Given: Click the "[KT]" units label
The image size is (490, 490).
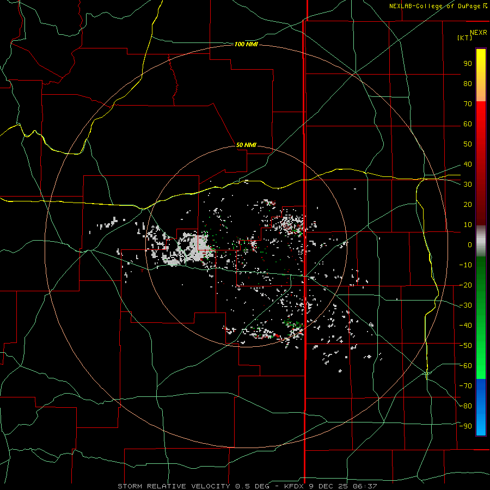Looking at the screenshot, I should [x=465, y=38].
